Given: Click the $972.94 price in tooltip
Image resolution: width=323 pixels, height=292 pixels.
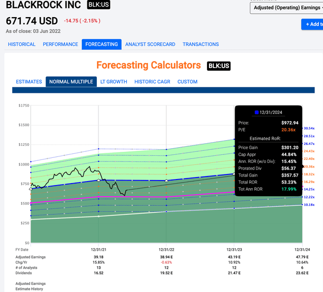Looking at the screenshot, I should click(290, 123).
